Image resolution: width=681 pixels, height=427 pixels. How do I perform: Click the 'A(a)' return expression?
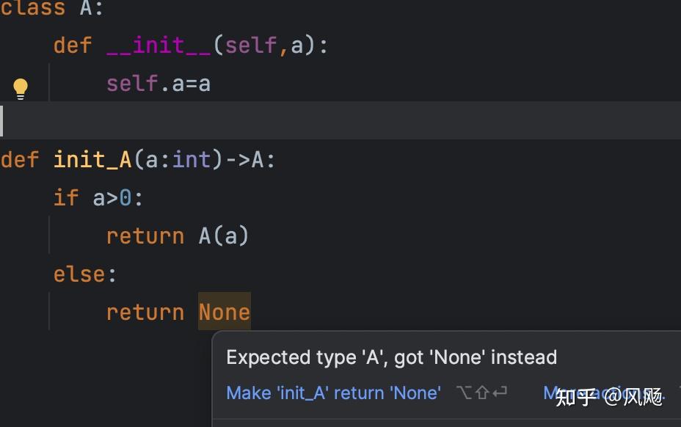[x=224, y=236]
